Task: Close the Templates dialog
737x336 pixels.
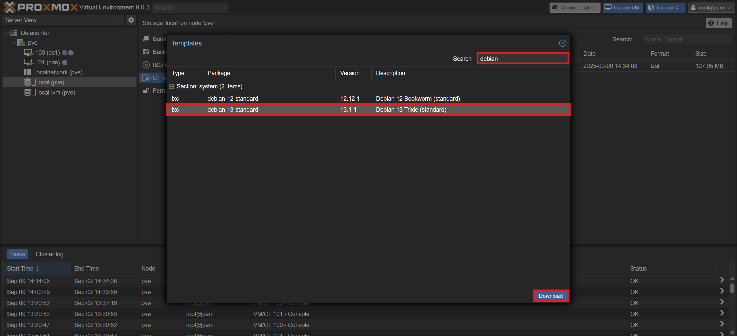Action: click(x=562, y=43)
